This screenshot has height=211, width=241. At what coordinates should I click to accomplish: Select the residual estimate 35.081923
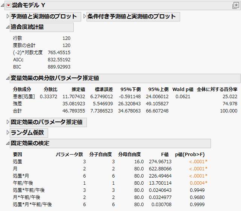coord(74,104)
